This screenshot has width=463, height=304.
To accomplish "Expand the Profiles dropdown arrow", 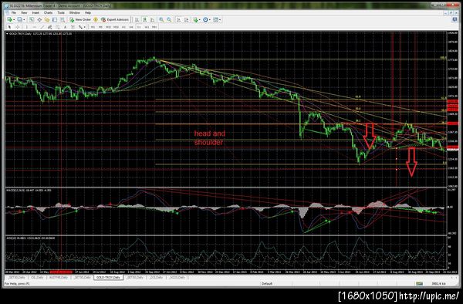I will 24,19.
